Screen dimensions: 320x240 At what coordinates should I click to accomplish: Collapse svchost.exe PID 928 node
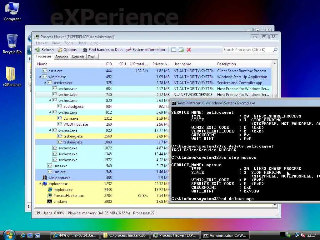point(50,130)
